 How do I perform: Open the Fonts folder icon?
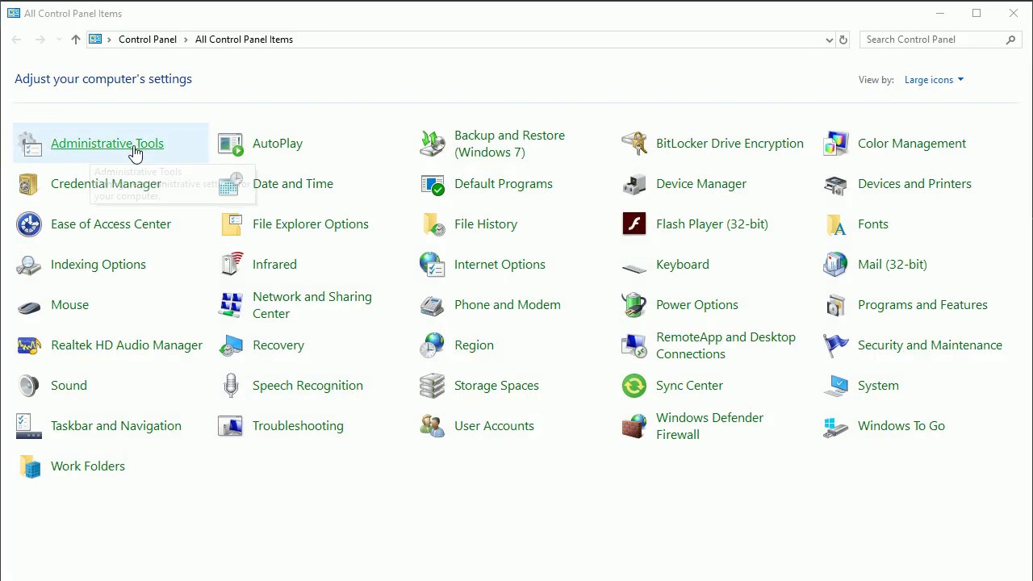coord(836,224)
